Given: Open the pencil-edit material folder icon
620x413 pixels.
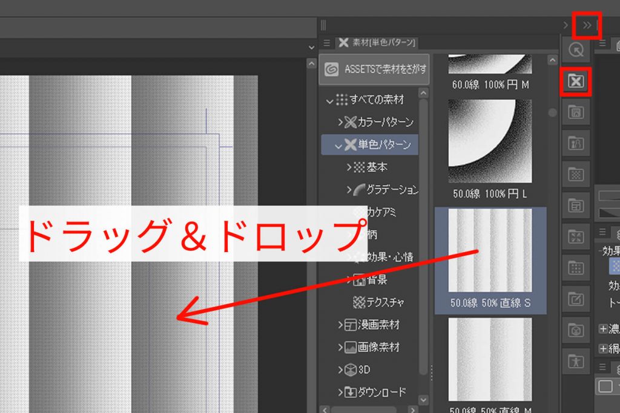Looking at the screenshot, I should click(x=576, y=299).
